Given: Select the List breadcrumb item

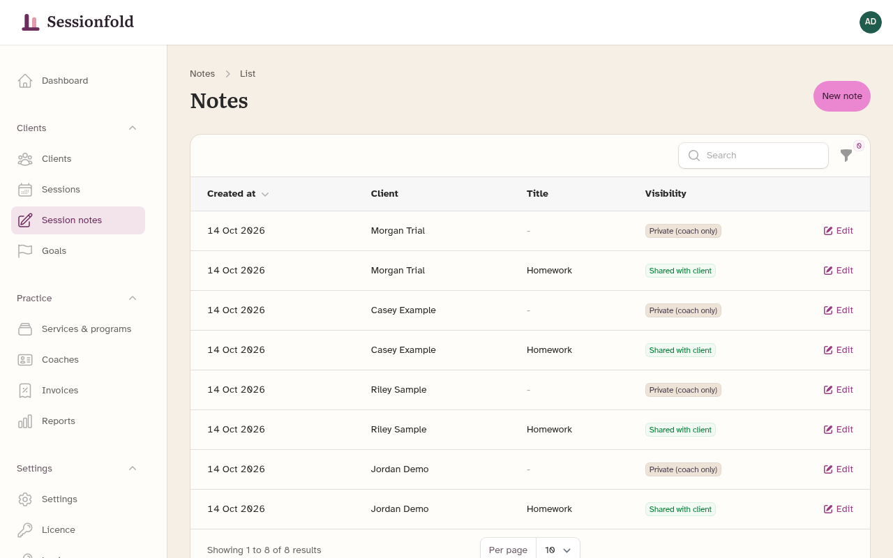Looking at the screenshot, I should pos(248,74).
